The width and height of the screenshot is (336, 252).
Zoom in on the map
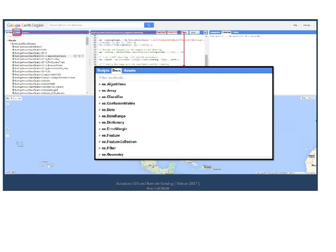[x=7, y=104]
